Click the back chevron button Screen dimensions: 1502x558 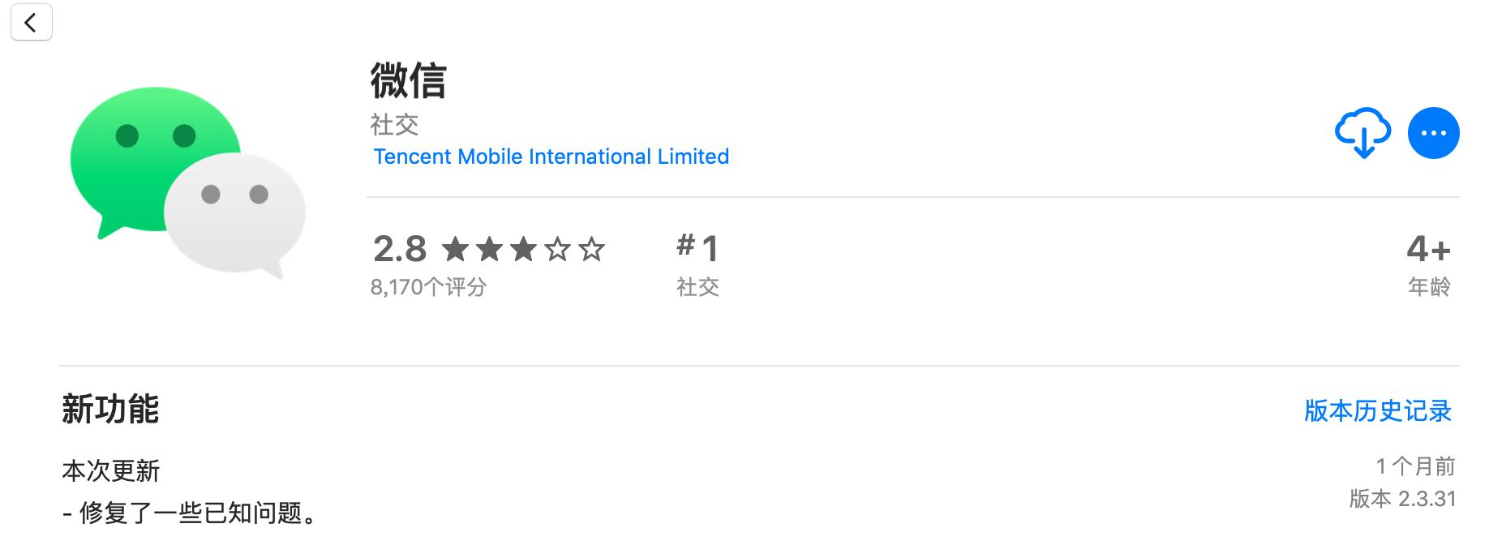(31, 23)
